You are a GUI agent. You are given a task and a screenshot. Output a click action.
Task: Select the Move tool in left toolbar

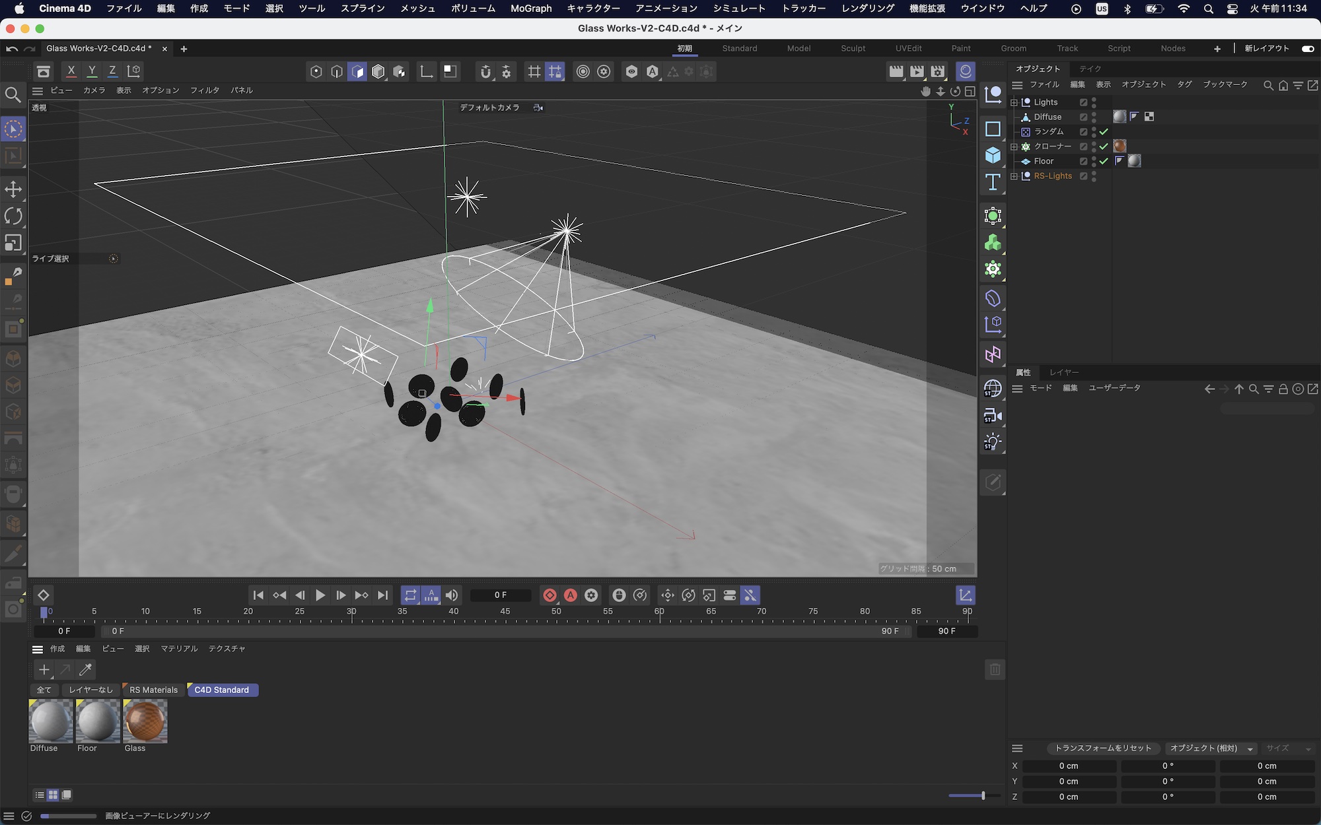(13, 189)
